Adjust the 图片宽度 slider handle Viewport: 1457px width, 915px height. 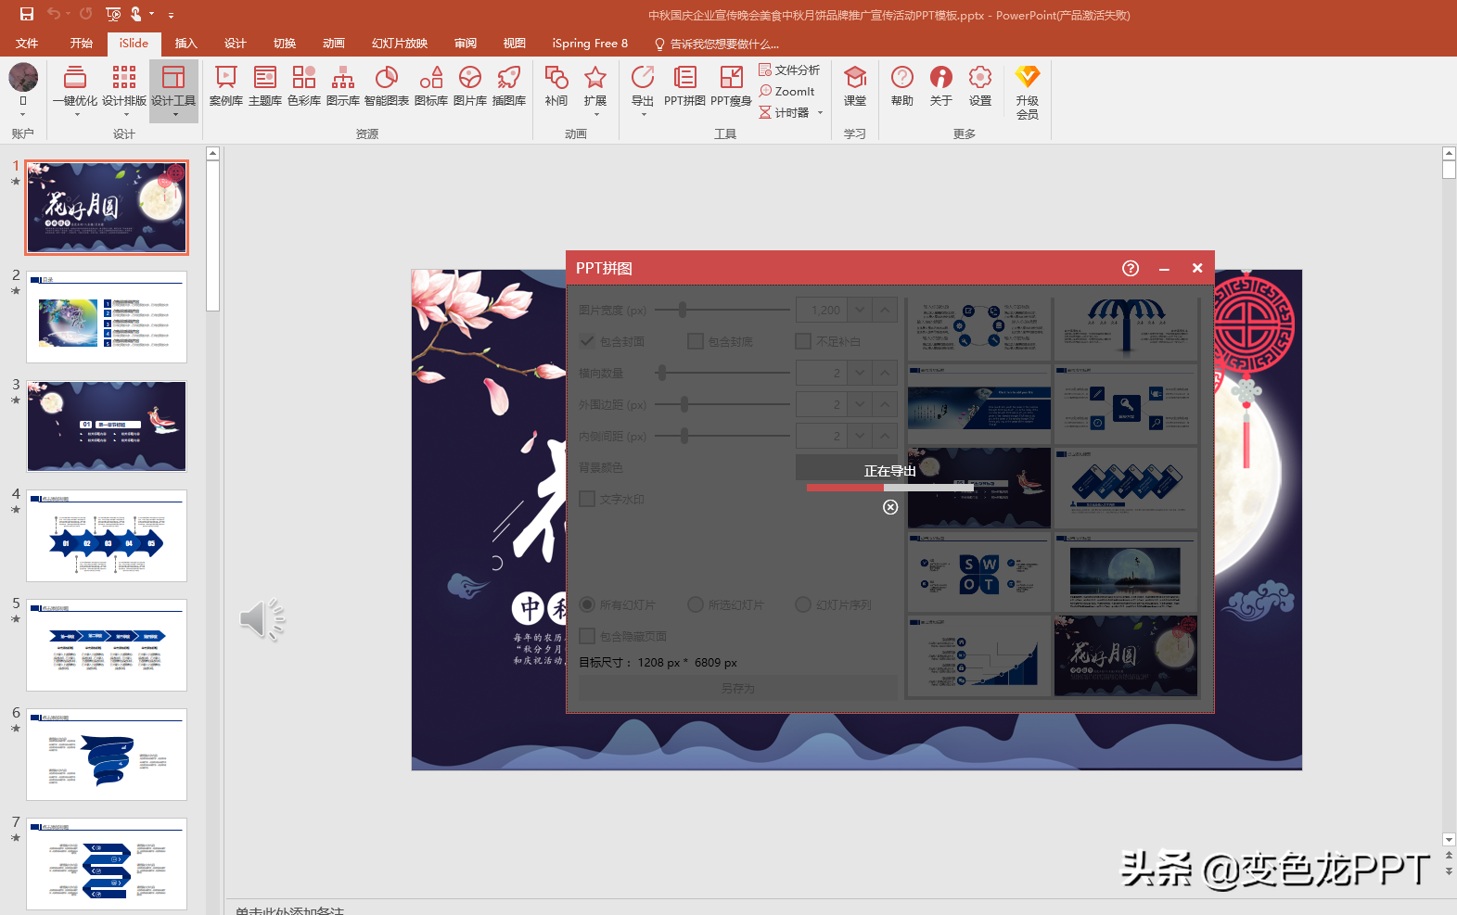click(x=683, y=310)
